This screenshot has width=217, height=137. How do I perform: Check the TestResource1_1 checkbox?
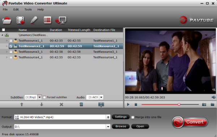tap(11, 41)
